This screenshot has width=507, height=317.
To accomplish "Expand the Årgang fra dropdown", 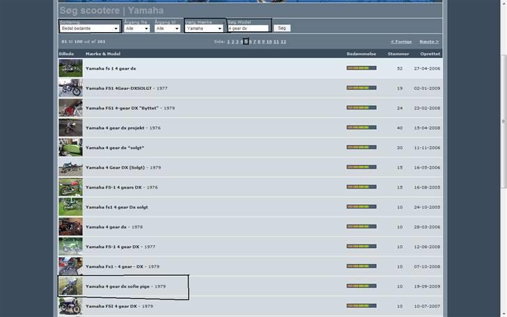I will tap(137, 29).
